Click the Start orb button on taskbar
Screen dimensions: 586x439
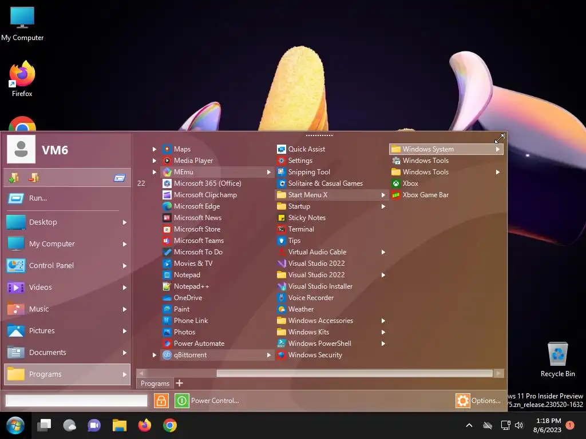pyautogui.click(x=15, y=425)
